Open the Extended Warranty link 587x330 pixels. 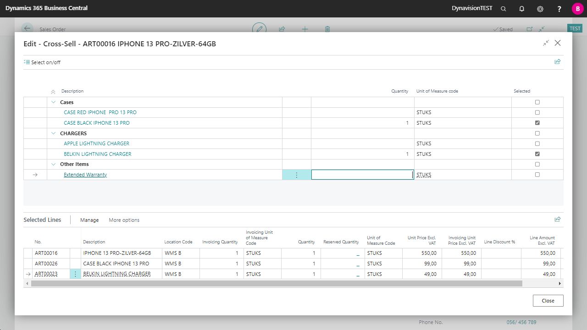(x=85, y=175)
